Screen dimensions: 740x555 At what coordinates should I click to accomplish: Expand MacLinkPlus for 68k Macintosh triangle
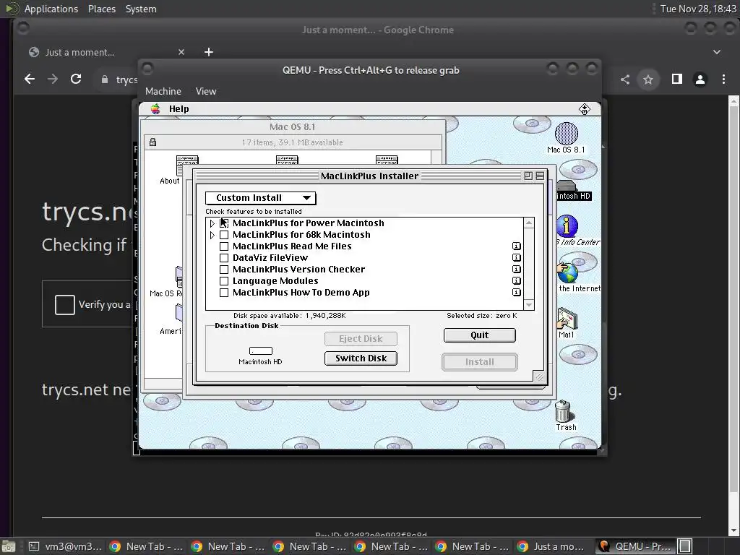tap(212, 235)
